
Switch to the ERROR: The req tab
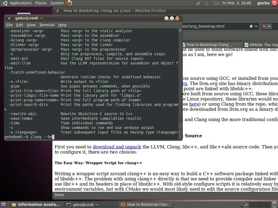click(x=264, y=45)
